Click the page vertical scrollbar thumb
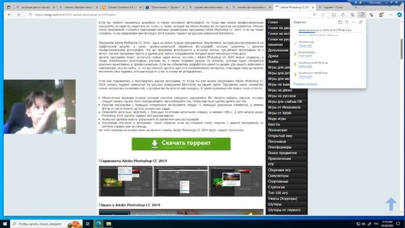405x228 pixels. 402,49
